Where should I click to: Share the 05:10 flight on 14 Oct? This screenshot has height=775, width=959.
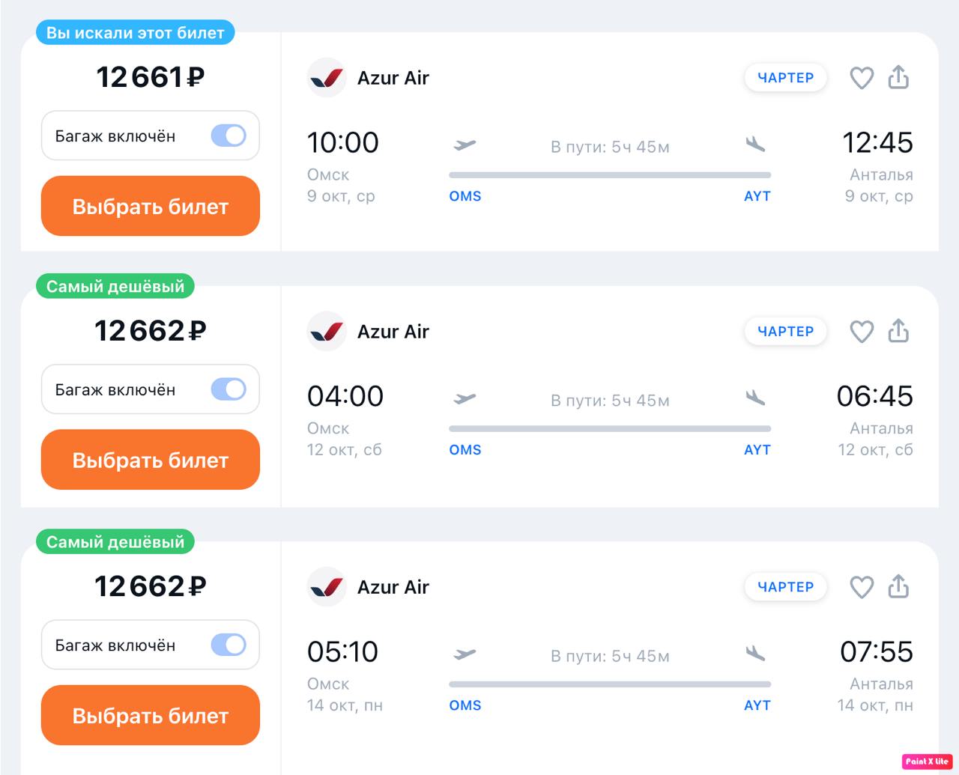pos(898,586)
